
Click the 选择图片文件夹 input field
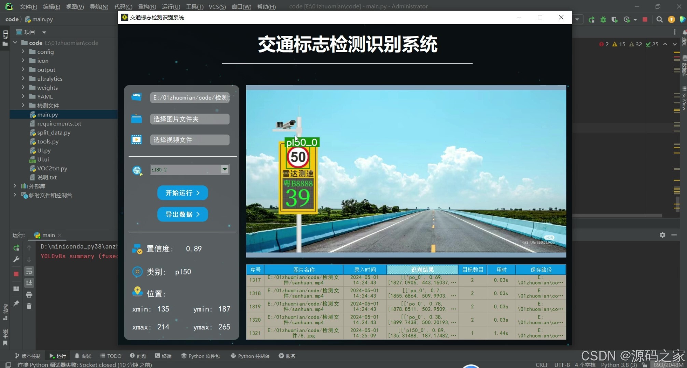(x=190, y=119)
